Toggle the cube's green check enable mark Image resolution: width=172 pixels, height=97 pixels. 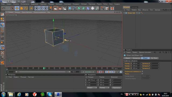[139, 13]
